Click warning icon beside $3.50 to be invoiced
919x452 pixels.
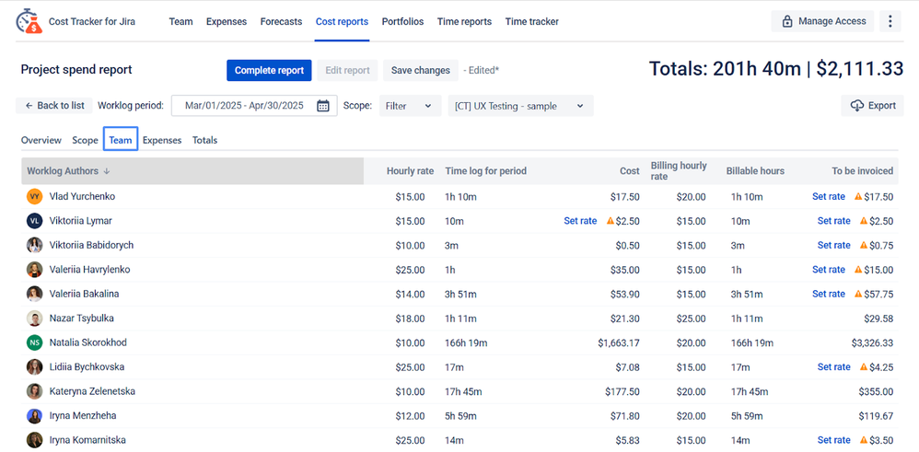pos(864,440)
